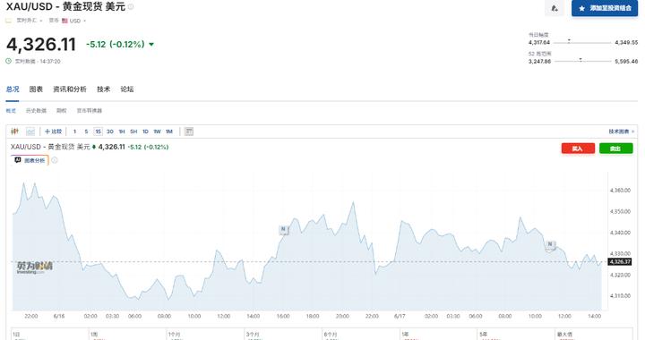The height and width of the screenshot is (340, 645).
Task: Click the 6/17 date label on time axis
Action: coord(400,316)
